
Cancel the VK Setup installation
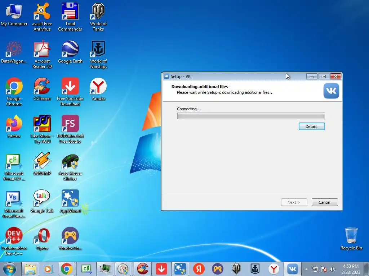pyautogui.click(x=325, y=202)
